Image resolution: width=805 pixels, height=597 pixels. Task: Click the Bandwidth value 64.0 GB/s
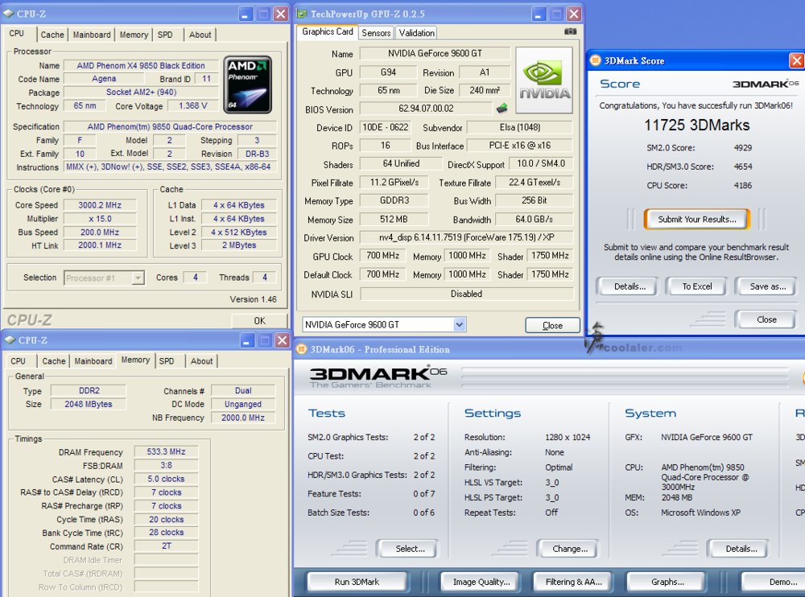click(x=534, y=219)
